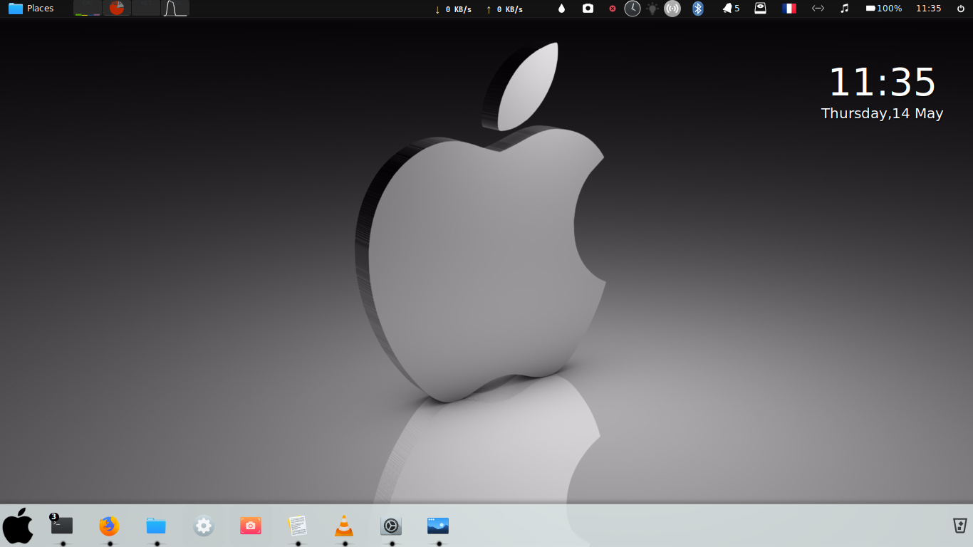Open the CPU monitor graph applet
Image resolution: width=973 pixels, height=547 pixels.
[88, 9]
